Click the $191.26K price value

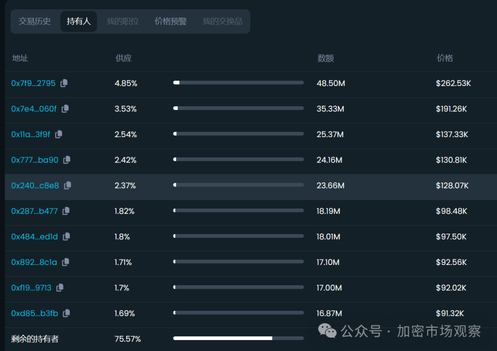click(451, 109)
